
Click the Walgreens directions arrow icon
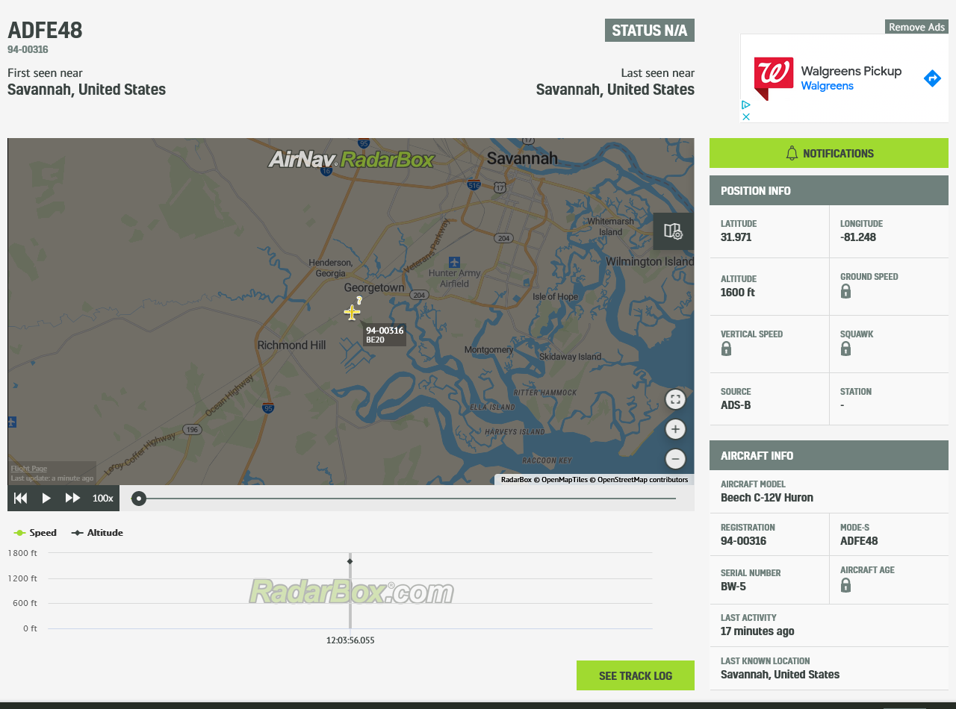pos(932,78)
